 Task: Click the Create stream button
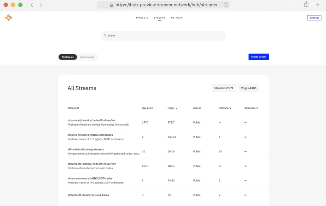click(x=258, y=57)
